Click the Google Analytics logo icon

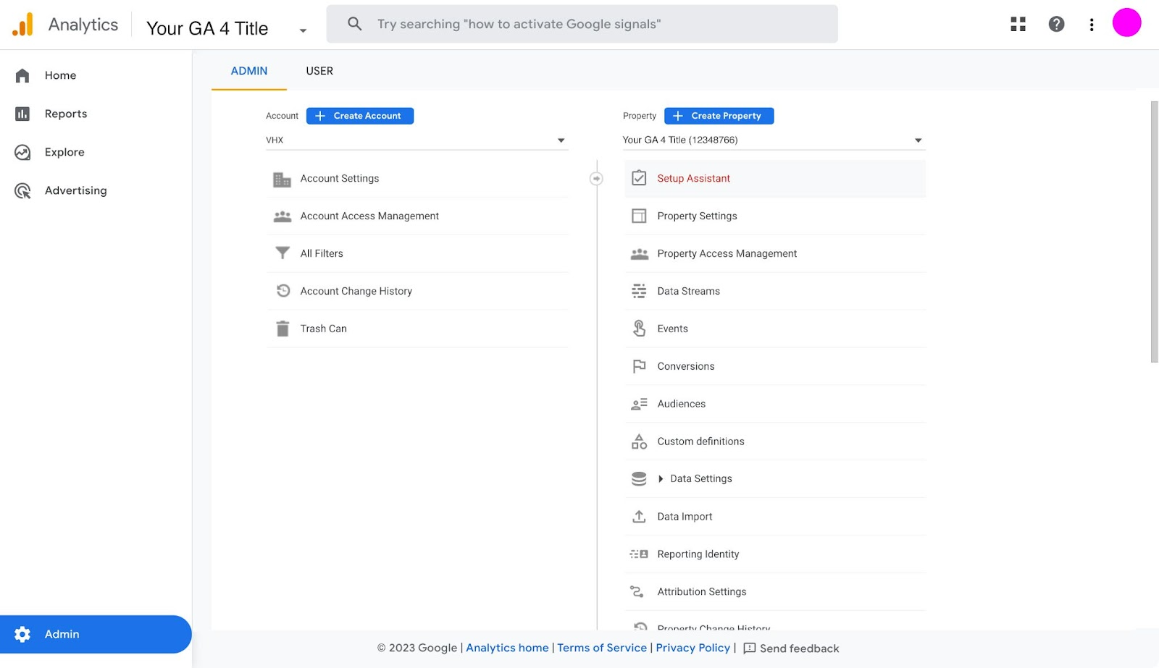[x=23, y=25]
